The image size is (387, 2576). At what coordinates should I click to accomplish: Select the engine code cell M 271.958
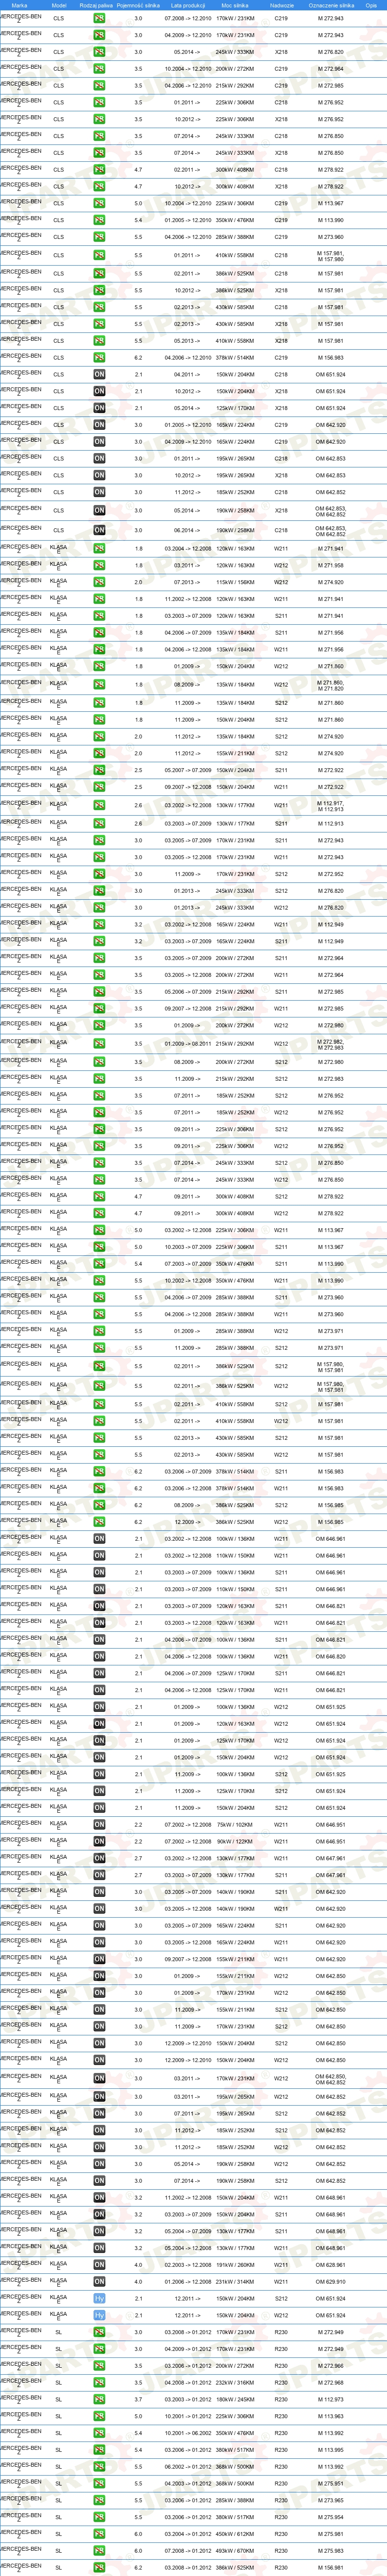[331, 565]
